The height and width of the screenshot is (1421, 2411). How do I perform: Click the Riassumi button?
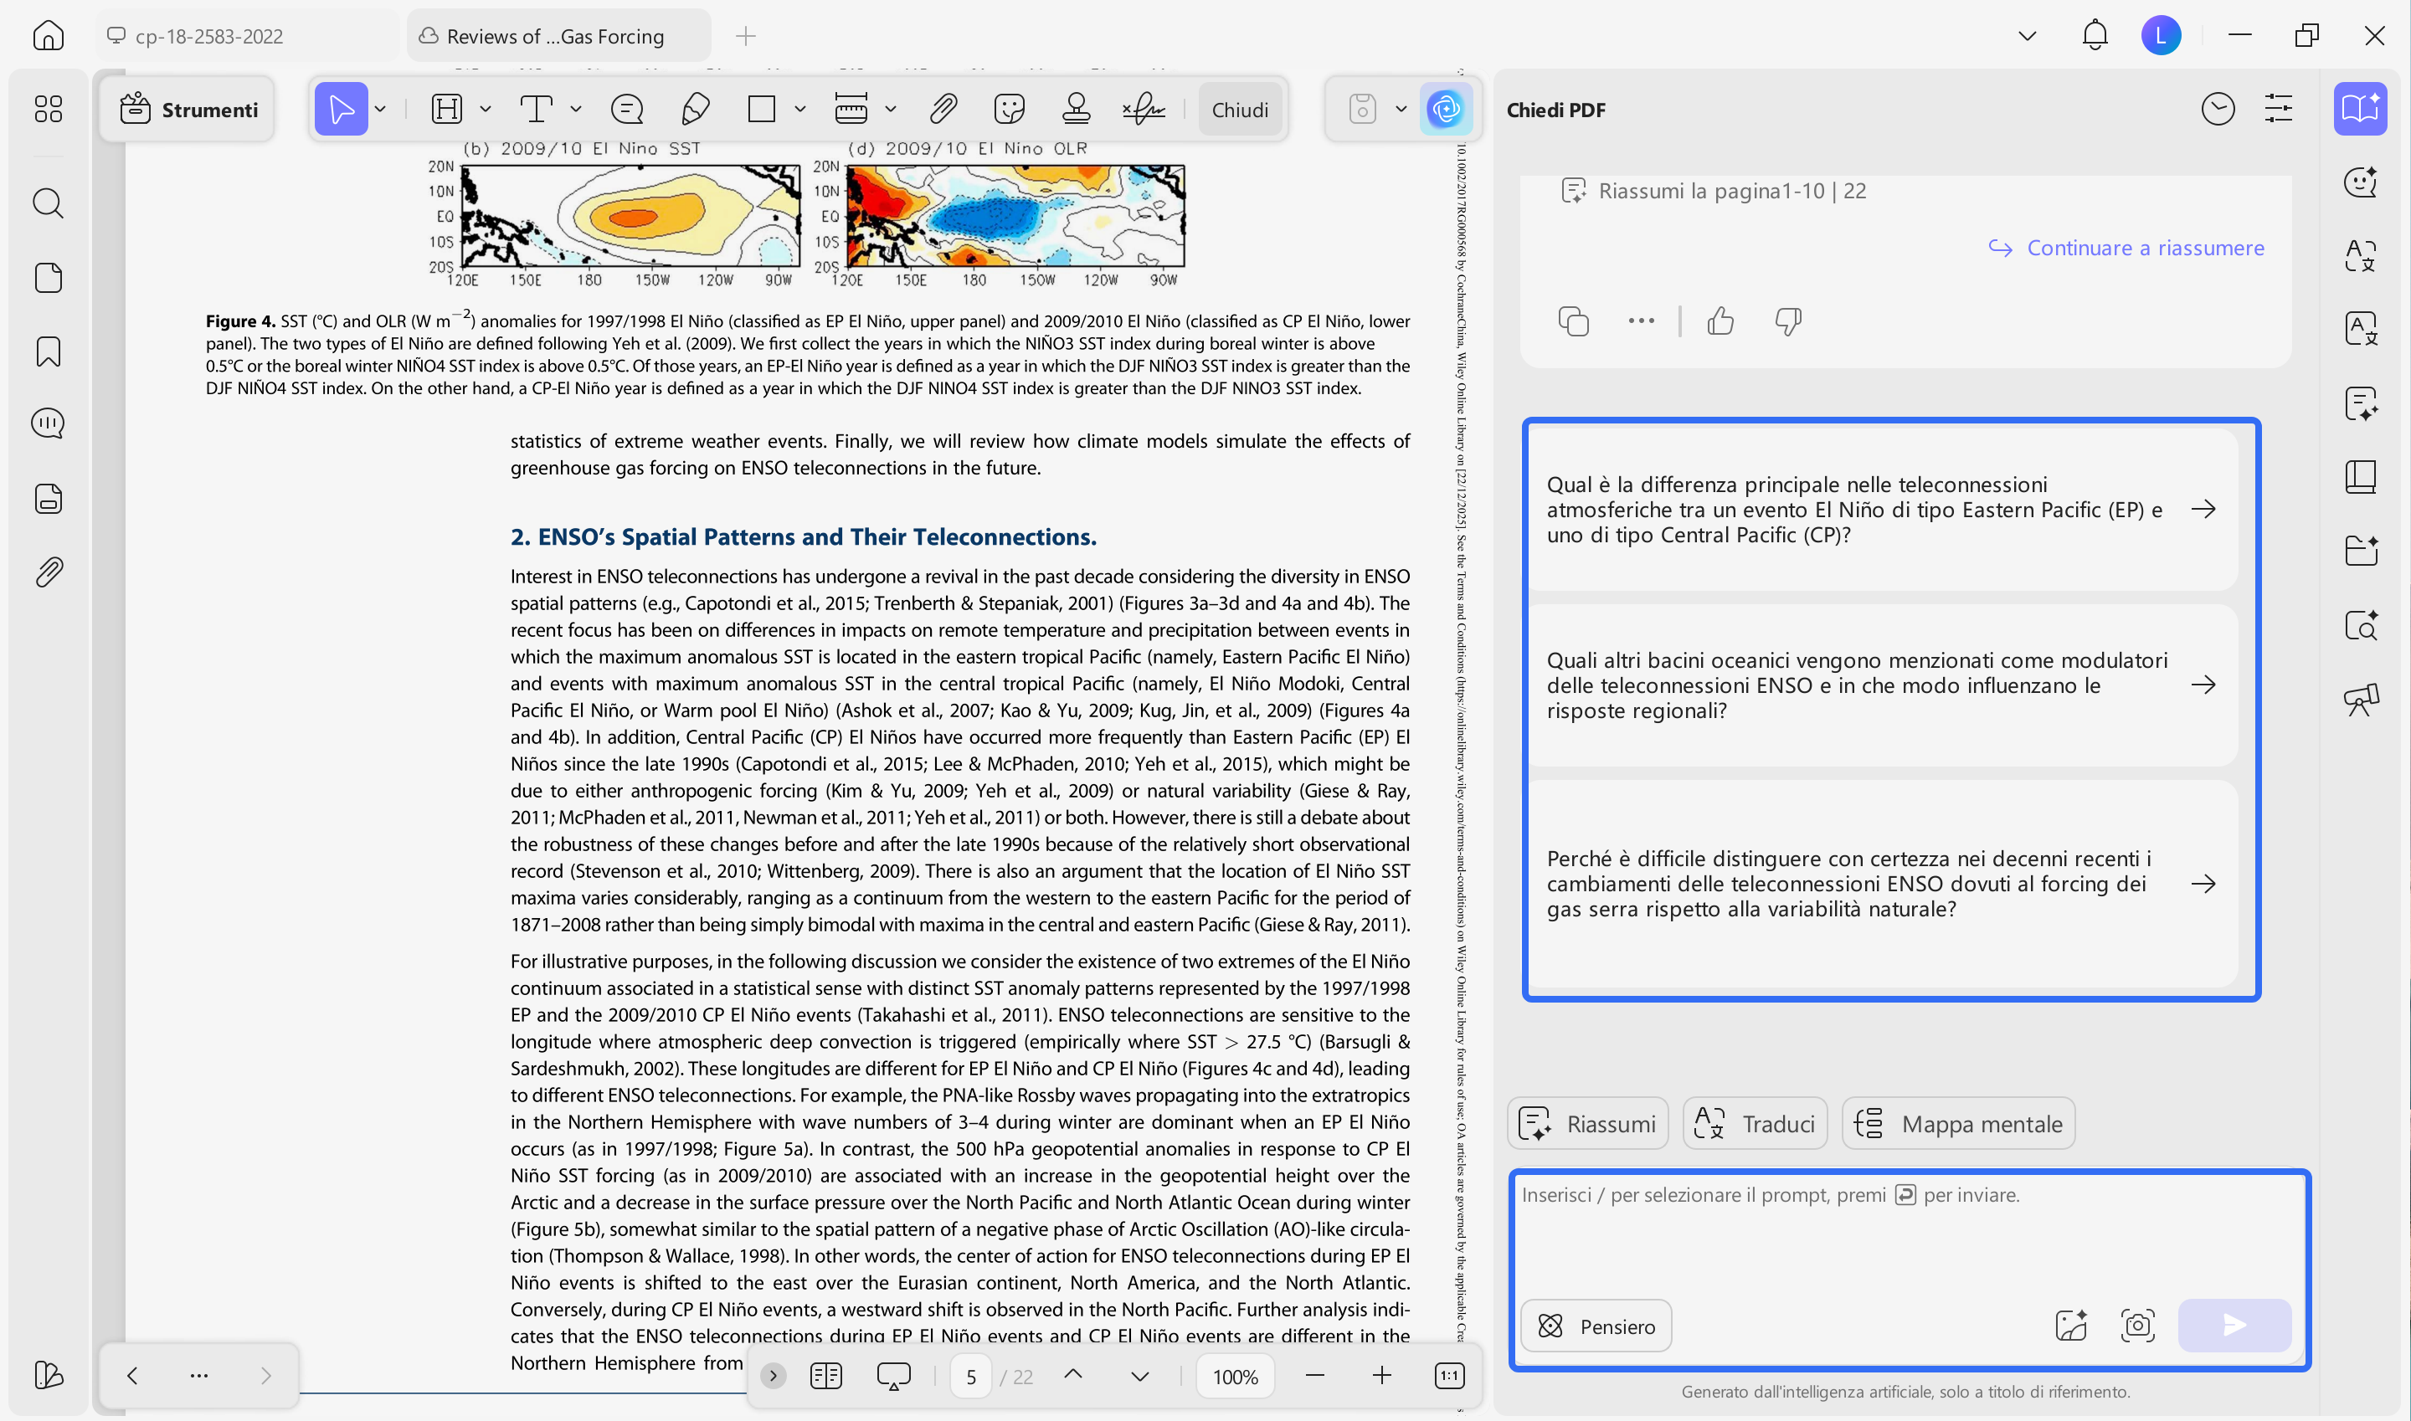click(1588, 1124)
